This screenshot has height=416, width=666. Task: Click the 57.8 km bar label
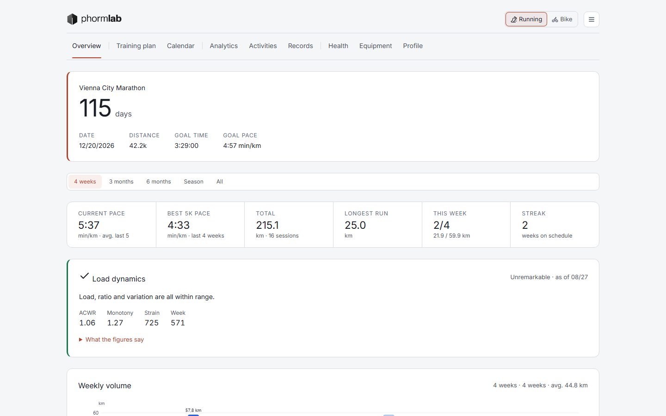point(193,410)
